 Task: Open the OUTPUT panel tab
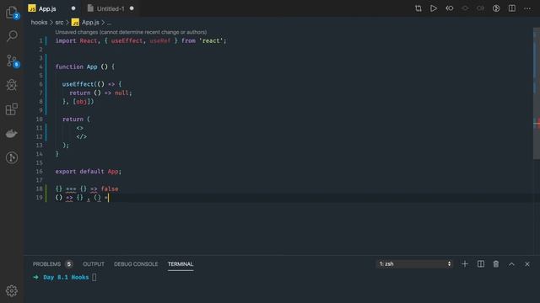point(94,263)
